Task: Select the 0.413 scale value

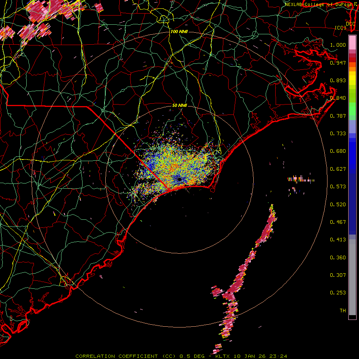Action: (338, 240)
